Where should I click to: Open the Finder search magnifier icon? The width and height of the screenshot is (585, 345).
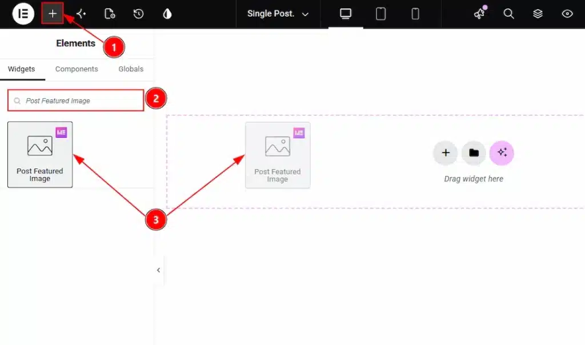(x=508, y=14)
